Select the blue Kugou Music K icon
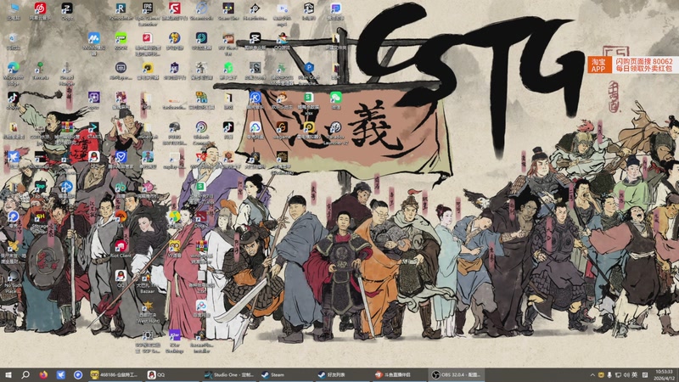The height and width of the screenshot is (382, 679). tap(255, 100)
